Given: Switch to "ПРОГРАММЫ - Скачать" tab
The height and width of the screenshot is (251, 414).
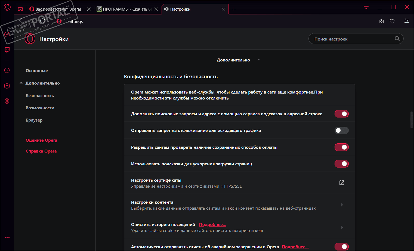Looking at the screenshot, I should 128,9.
